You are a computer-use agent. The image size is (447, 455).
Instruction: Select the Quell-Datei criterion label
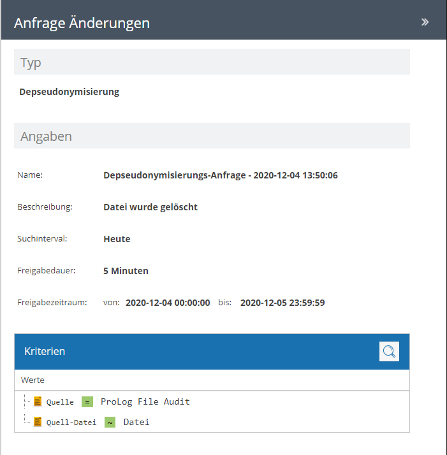coord(71,422)
